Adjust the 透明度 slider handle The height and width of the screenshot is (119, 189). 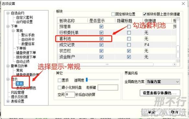87,80
